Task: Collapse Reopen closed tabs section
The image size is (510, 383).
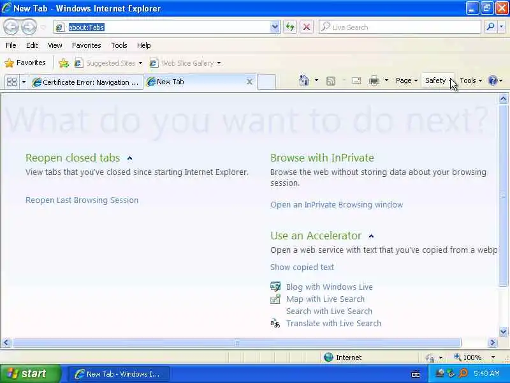Action: 130,158
